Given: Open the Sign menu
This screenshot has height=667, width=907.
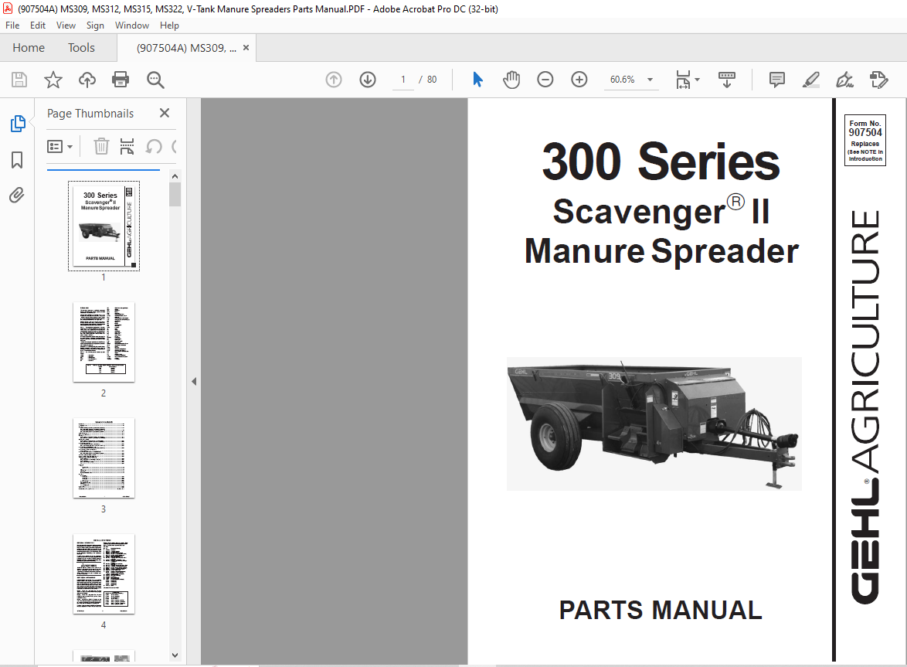Looking at the screenshot, I should coord(95,26).
